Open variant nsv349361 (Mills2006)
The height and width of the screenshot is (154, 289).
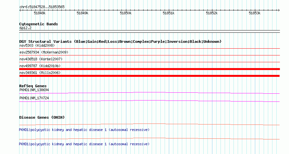(40, 73)
